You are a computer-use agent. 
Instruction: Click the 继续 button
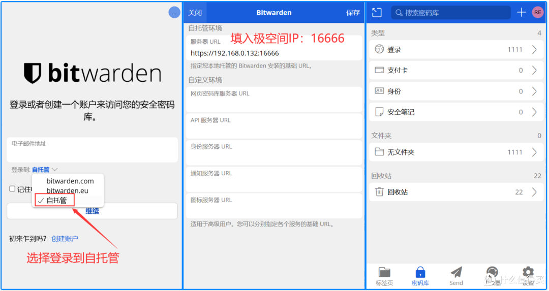click(x=93, y=211)
